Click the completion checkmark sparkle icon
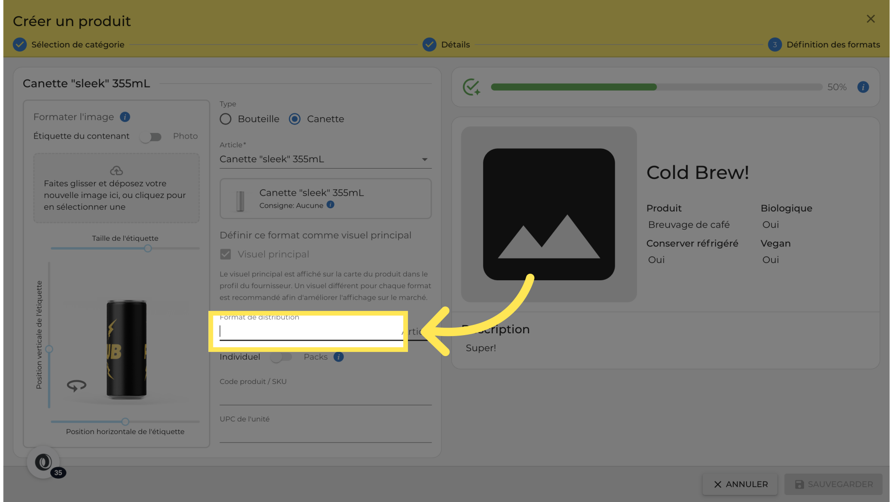This screenshot has width=893, height=502. tap(471, 87)
